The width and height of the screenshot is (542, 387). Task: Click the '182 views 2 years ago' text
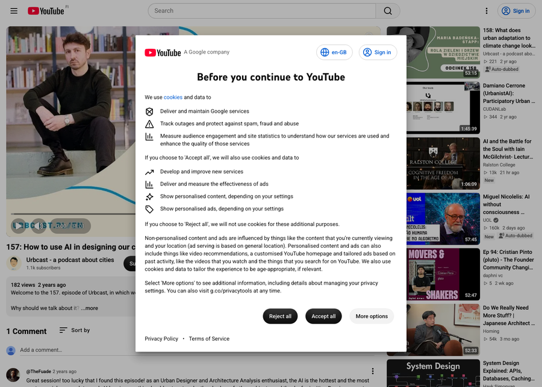[x=38, y=285]
